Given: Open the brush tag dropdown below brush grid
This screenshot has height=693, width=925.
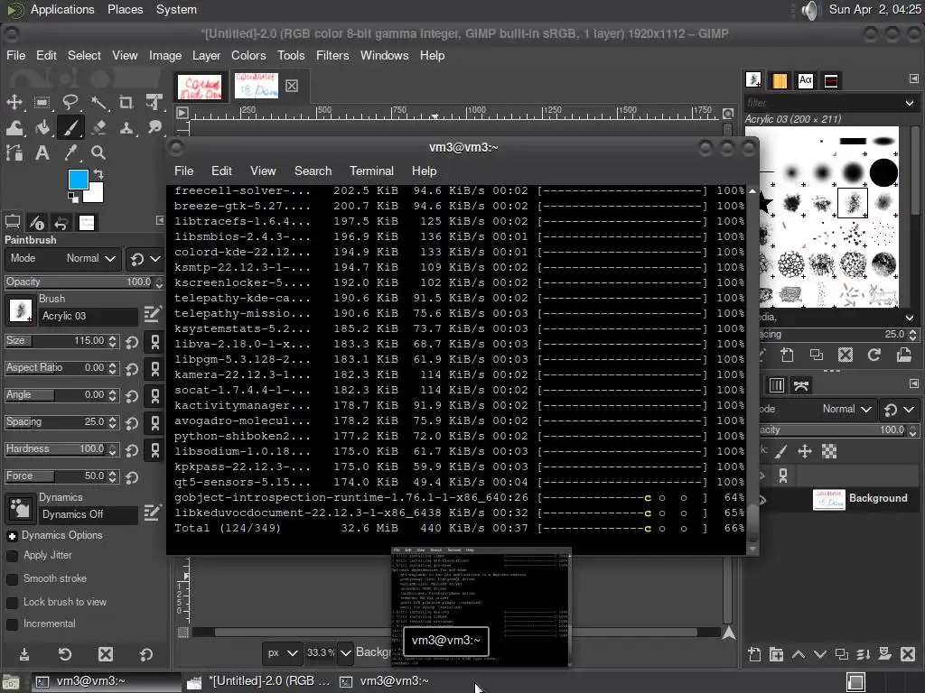Looking at the screenshot, I should coord(910,318).
